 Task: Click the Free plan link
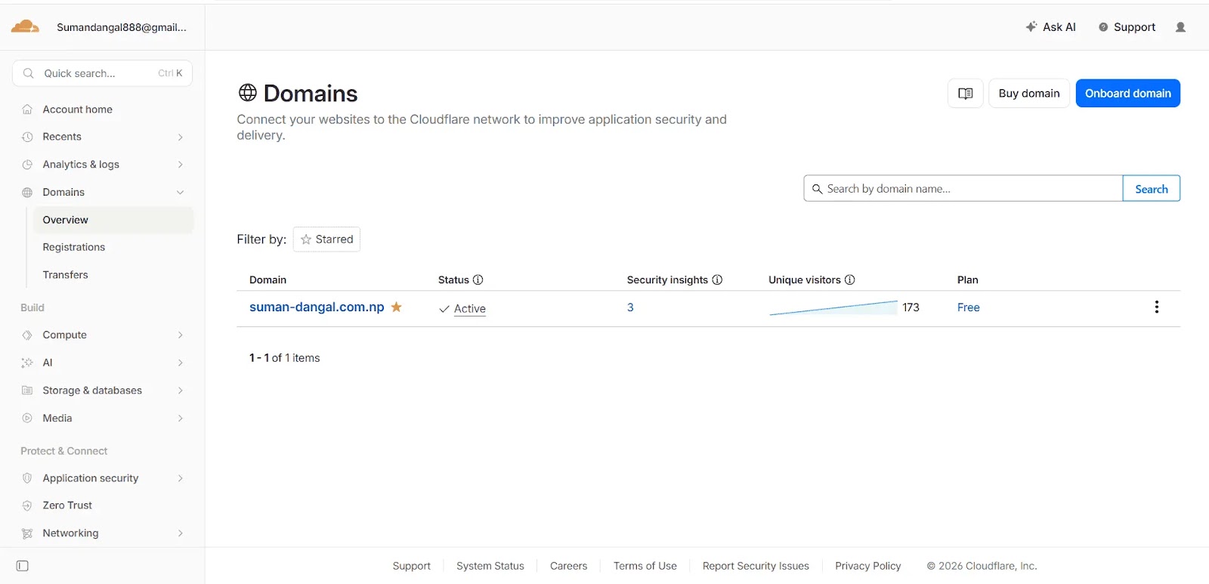pos(968,307)
